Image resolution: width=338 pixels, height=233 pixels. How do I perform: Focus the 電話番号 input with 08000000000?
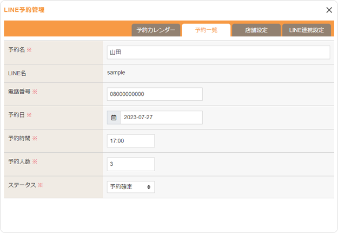point(155,94)
